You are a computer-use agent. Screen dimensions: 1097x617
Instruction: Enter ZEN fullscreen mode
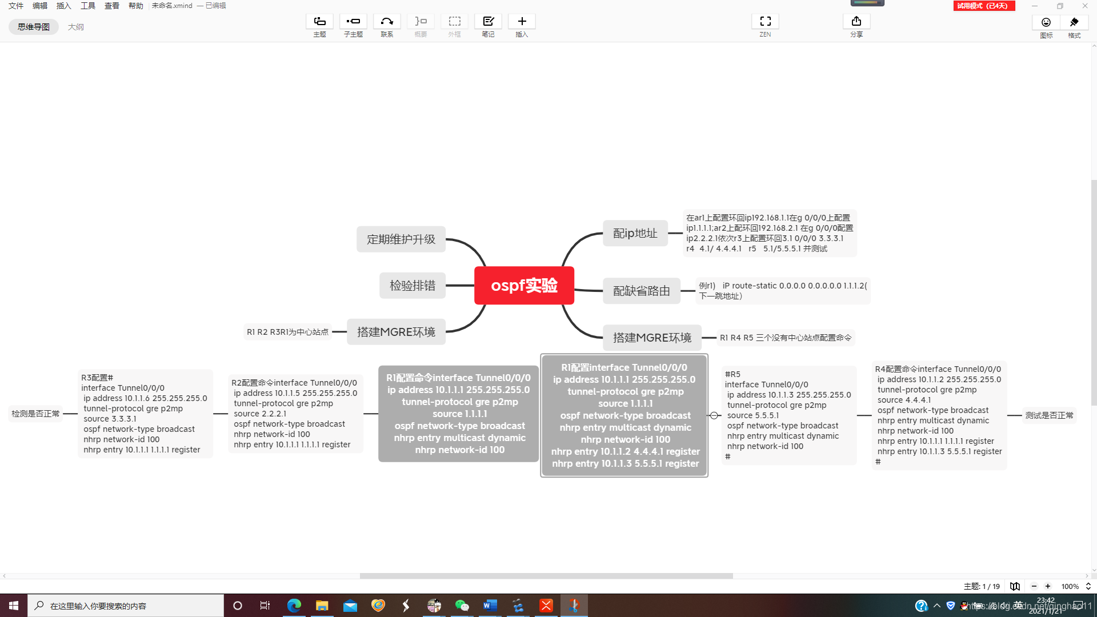[x=765, y=22]
